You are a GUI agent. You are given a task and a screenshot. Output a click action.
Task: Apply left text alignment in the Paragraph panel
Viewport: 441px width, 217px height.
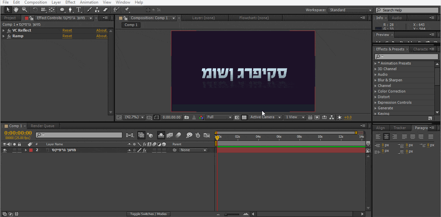(378, 136)
